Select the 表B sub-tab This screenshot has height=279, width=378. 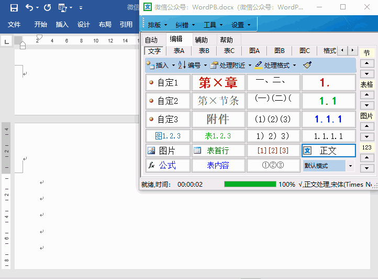204,51
